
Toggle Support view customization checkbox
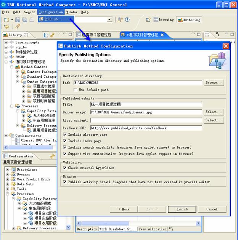(x=65, y=154)
